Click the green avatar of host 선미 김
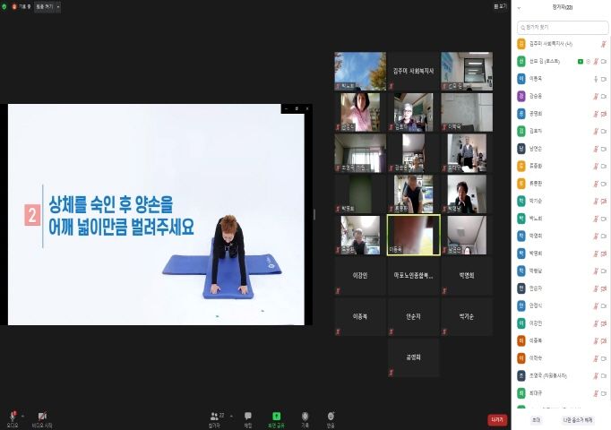The width and height of the screenshot is (611, 430). [521, 61]
